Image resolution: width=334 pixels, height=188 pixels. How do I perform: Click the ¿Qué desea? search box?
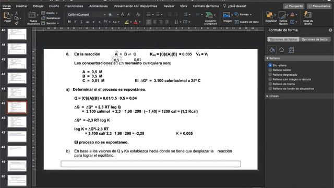(235, 6)
